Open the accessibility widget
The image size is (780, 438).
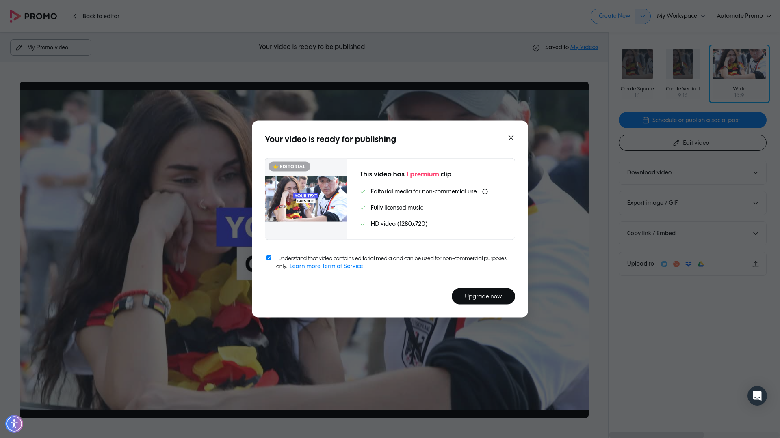pos(14,424)
